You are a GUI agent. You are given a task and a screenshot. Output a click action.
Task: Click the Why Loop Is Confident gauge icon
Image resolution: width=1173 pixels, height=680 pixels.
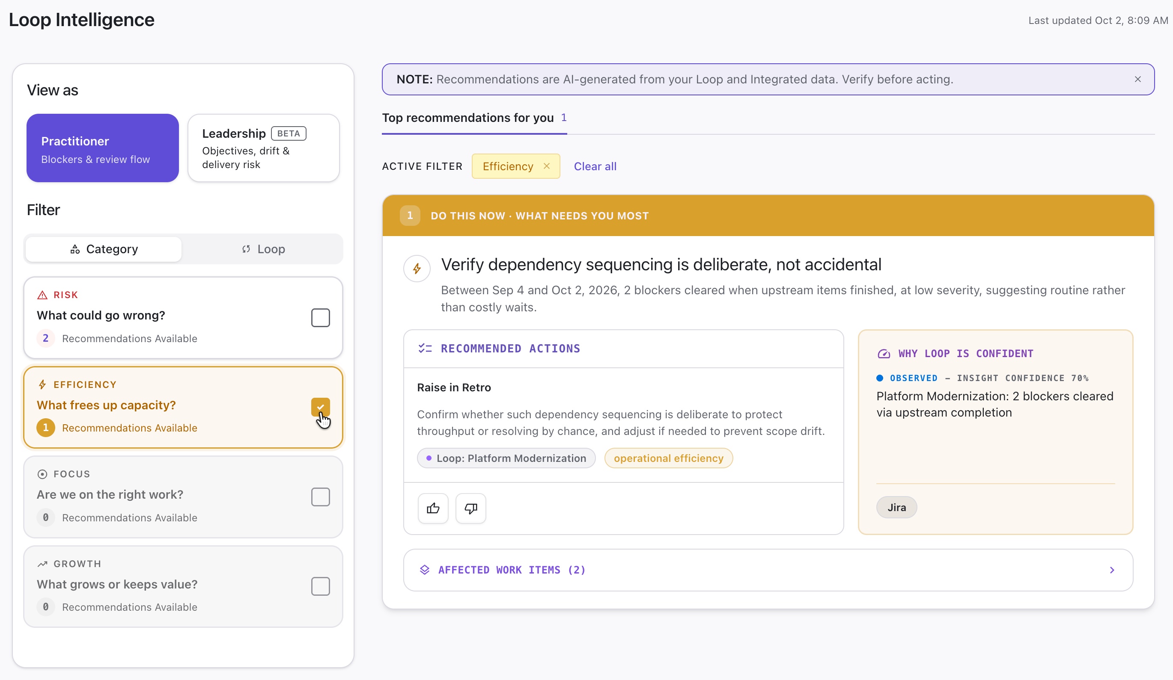pyautogui.click(x=884, y=354)
